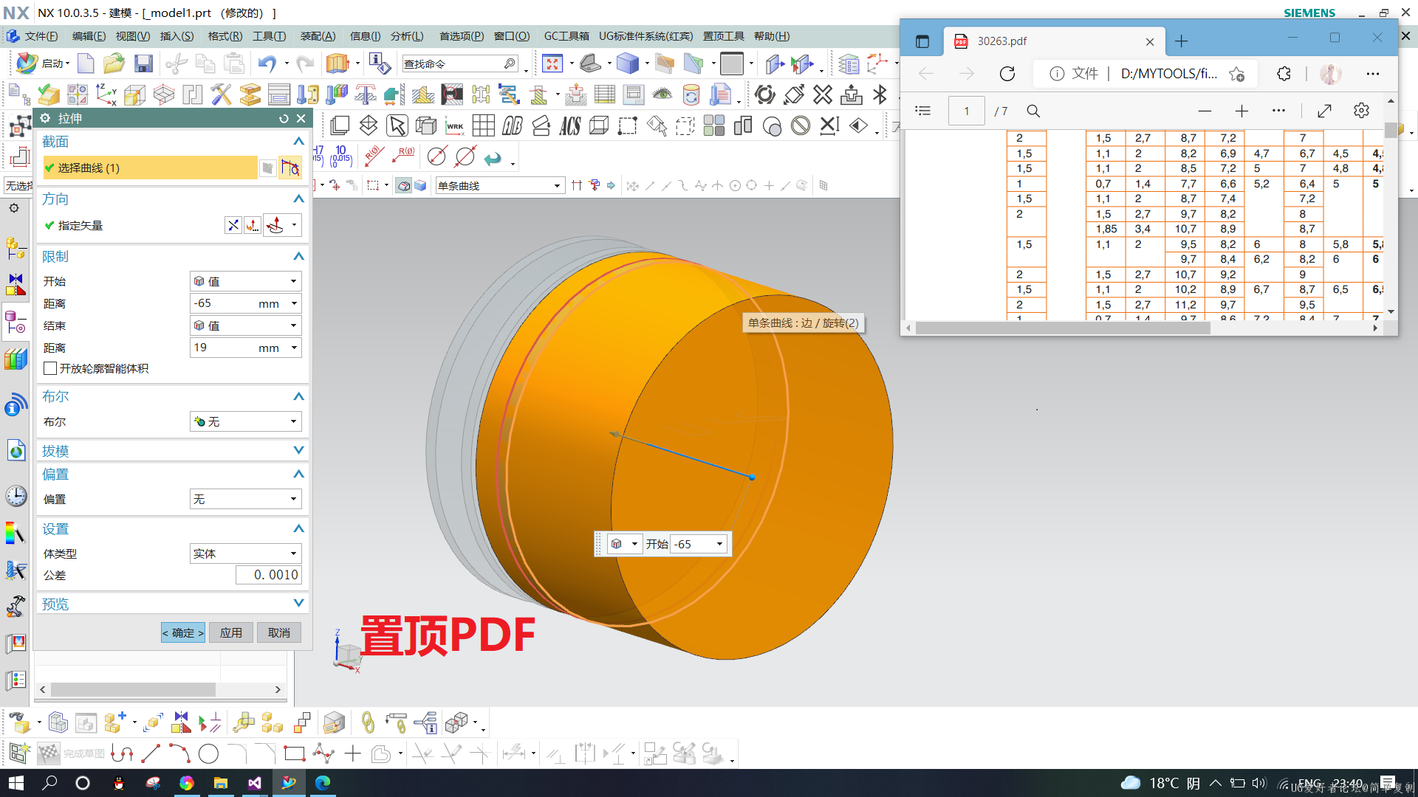Refresh the PDF browser page
The image size is (1418, 797).
1007,73
